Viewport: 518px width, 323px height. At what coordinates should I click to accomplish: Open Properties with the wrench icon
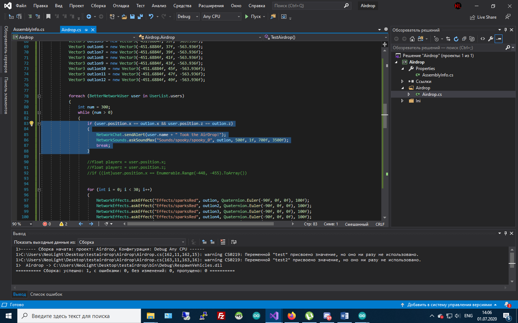pos(491,39)
